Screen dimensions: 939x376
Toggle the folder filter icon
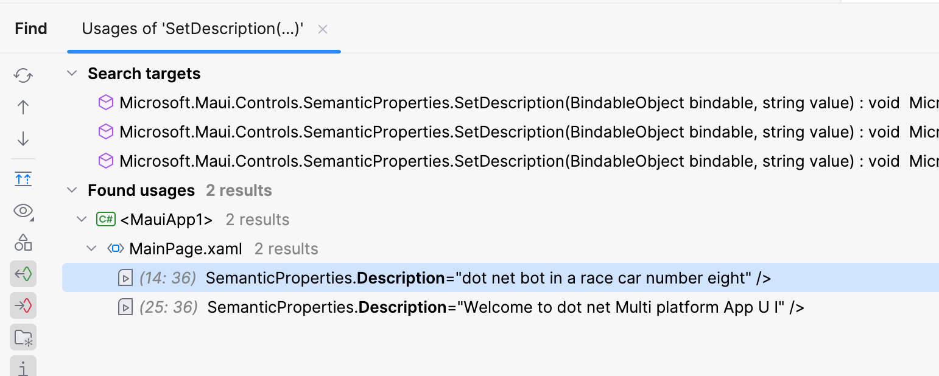(23, 337)
